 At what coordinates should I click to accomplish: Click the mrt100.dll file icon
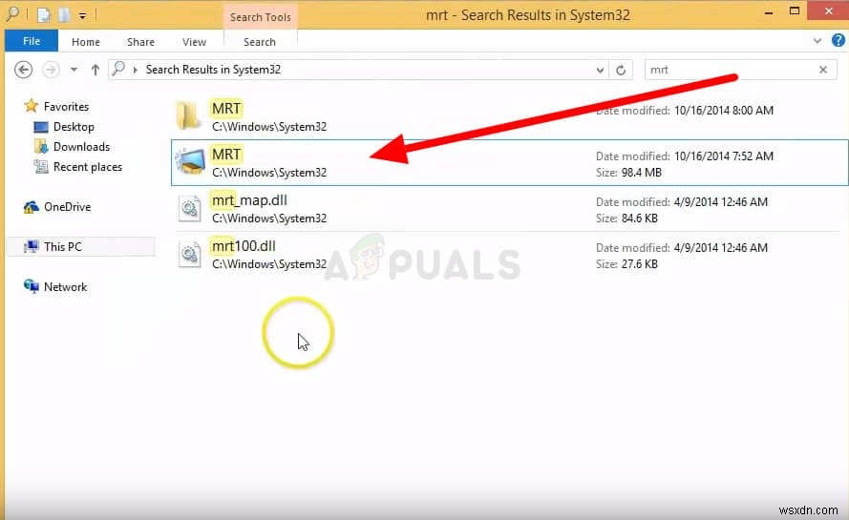(x=189, y=255)
